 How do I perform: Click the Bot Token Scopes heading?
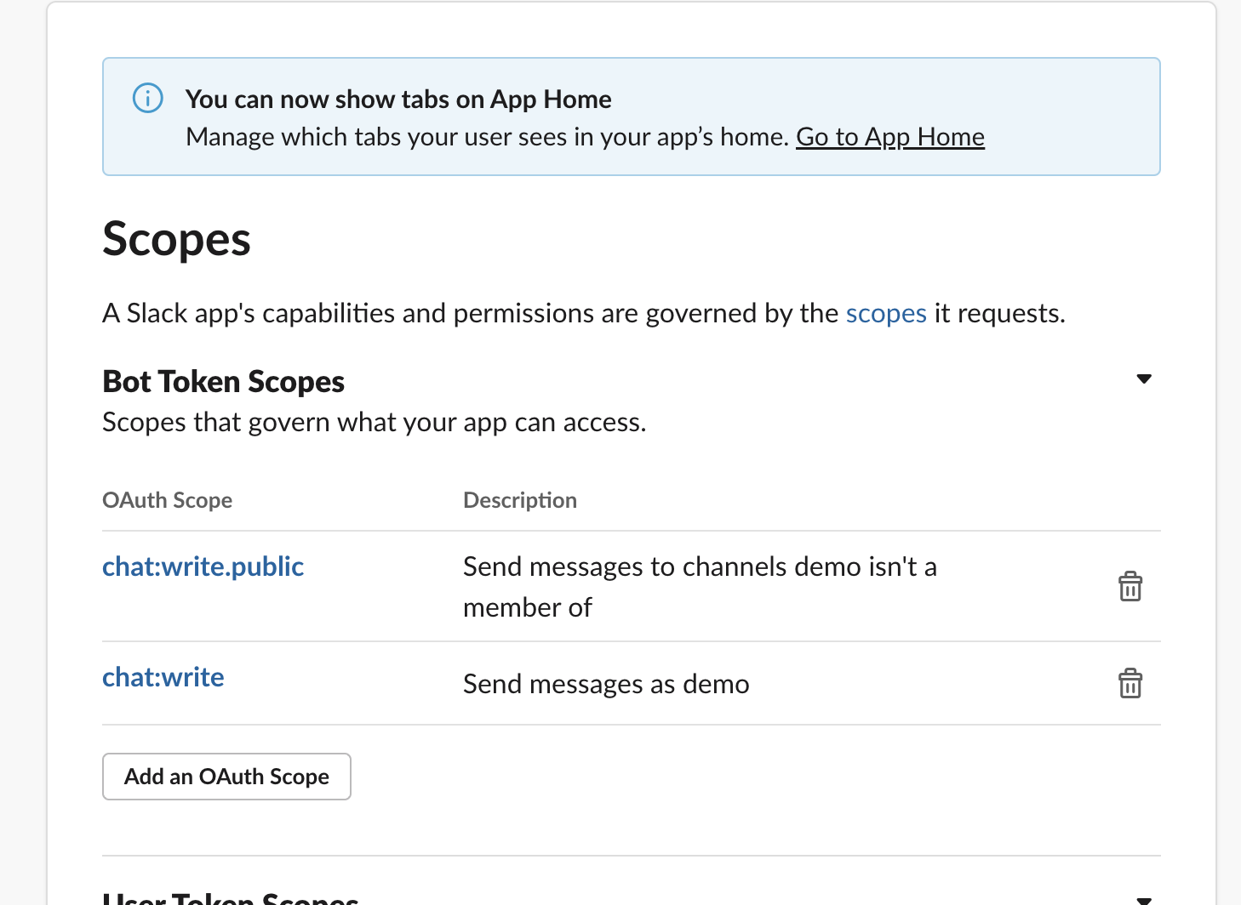point(223,382)
